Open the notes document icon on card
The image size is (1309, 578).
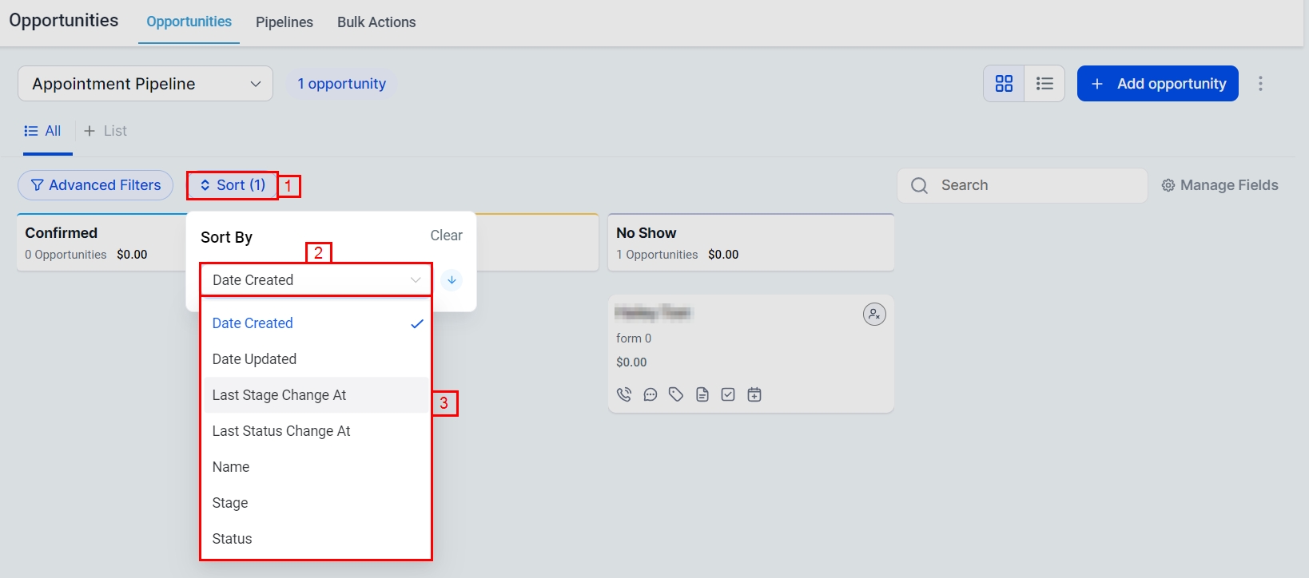[x=702, y=394]
